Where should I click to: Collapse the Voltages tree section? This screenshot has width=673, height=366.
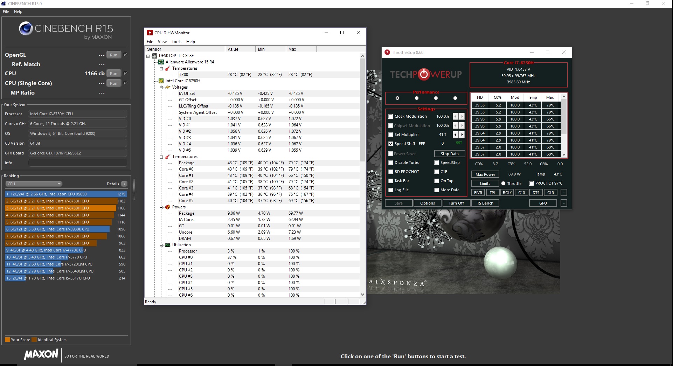click(161, 87)
